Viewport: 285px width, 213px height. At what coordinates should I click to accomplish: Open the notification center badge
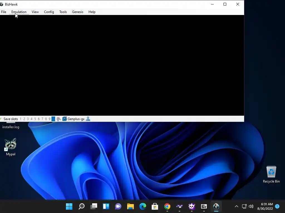(277, 206)
